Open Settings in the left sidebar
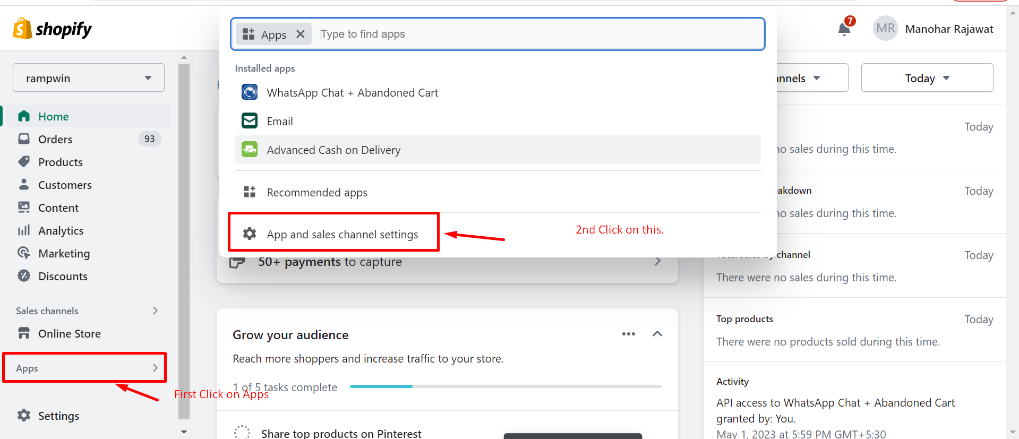 (x=58, y=416)
